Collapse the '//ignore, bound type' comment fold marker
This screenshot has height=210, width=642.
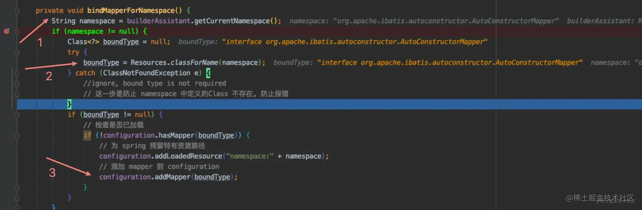(17, 83)
